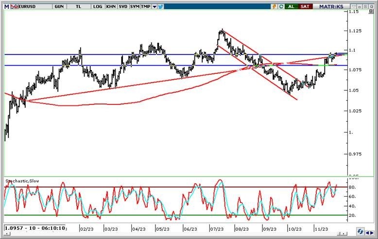Open the TMP template menu
This screenshot has height=239, width=378.
(146, 6)
